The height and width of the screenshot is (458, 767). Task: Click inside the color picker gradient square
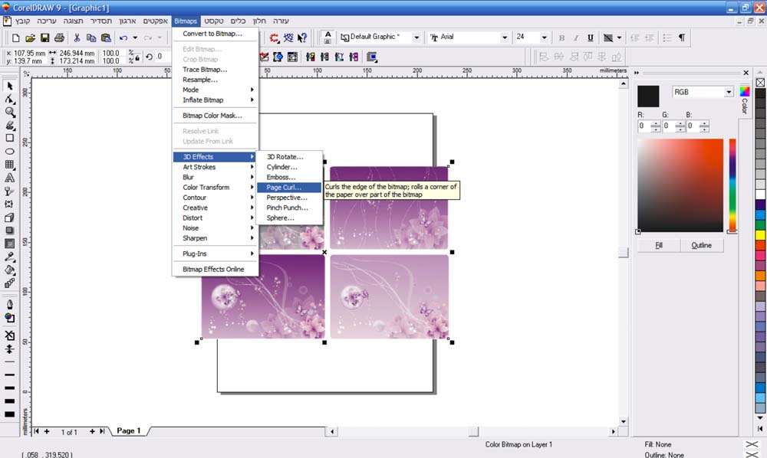(680, 185)
